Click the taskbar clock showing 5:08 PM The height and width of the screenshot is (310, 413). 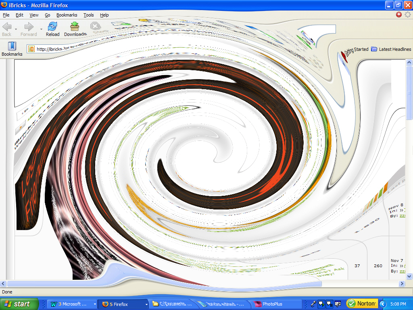pos(398,304)
